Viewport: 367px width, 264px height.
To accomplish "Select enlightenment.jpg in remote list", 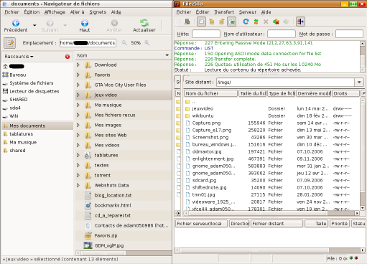I will [x=213, y=159].
